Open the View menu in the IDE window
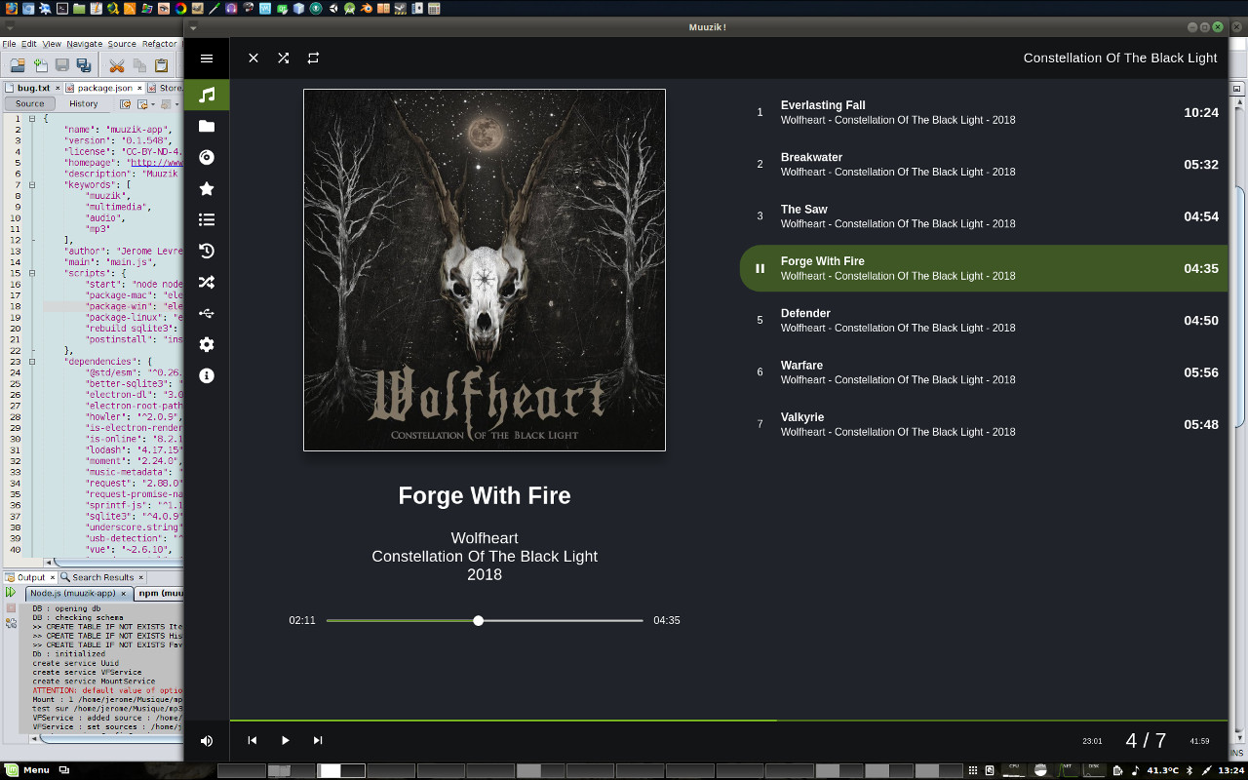Image resolution: width=1248 pixels, height=780 pixels. 52,44
